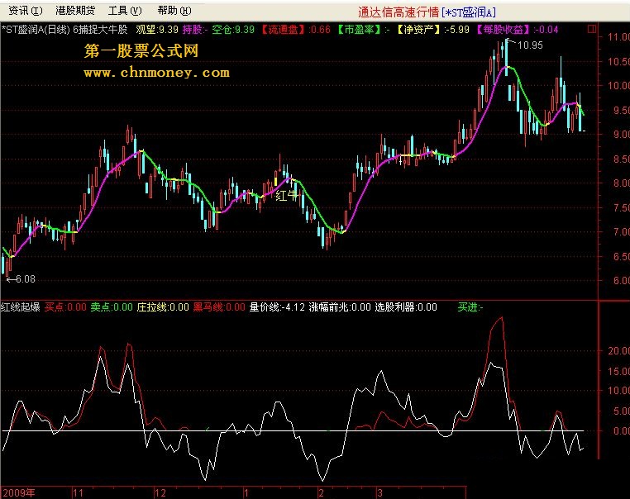Click the 空仓:9.39 value
Image resolution: width=630 pixels, height=499 pixels.
[233, 30]
